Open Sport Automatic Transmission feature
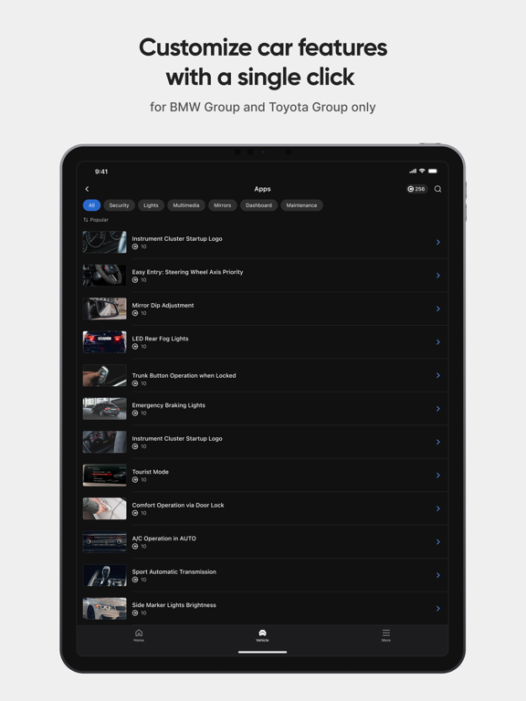 coord(264,575)
